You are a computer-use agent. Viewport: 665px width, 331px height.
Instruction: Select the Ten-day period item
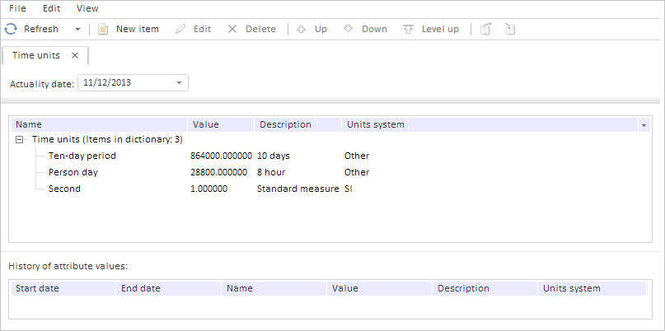pos(82,156)
